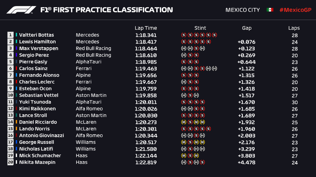Viewport: 316px width, 177px height.
Task: Click the hard tyre icon in Leclerc's stint
Action: (184, 82)
